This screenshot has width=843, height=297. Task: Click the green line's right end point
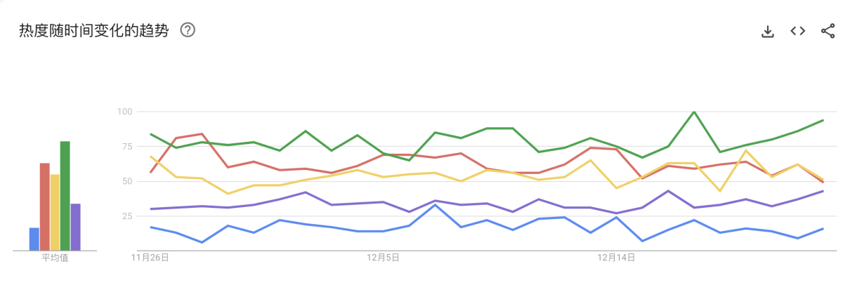coord(823,120)
